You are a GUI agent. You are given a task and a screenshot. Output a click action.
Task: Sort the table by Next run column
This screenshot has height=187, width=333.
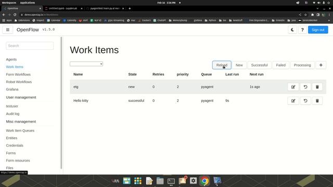coord(257,74)
